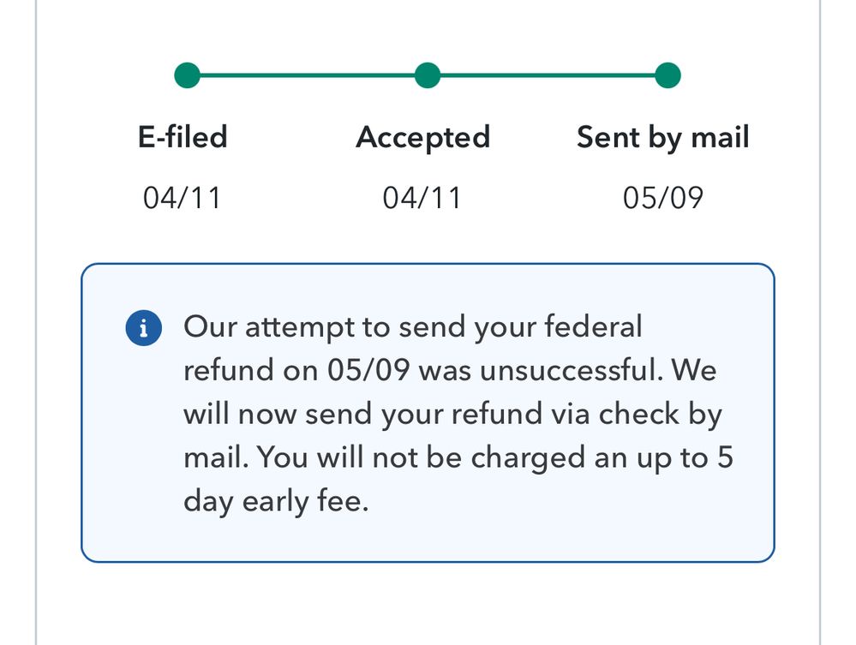This screenshot has width=856, height=645.
Task: Click the 04/11 date under E-filed
Action: point(182,198)
